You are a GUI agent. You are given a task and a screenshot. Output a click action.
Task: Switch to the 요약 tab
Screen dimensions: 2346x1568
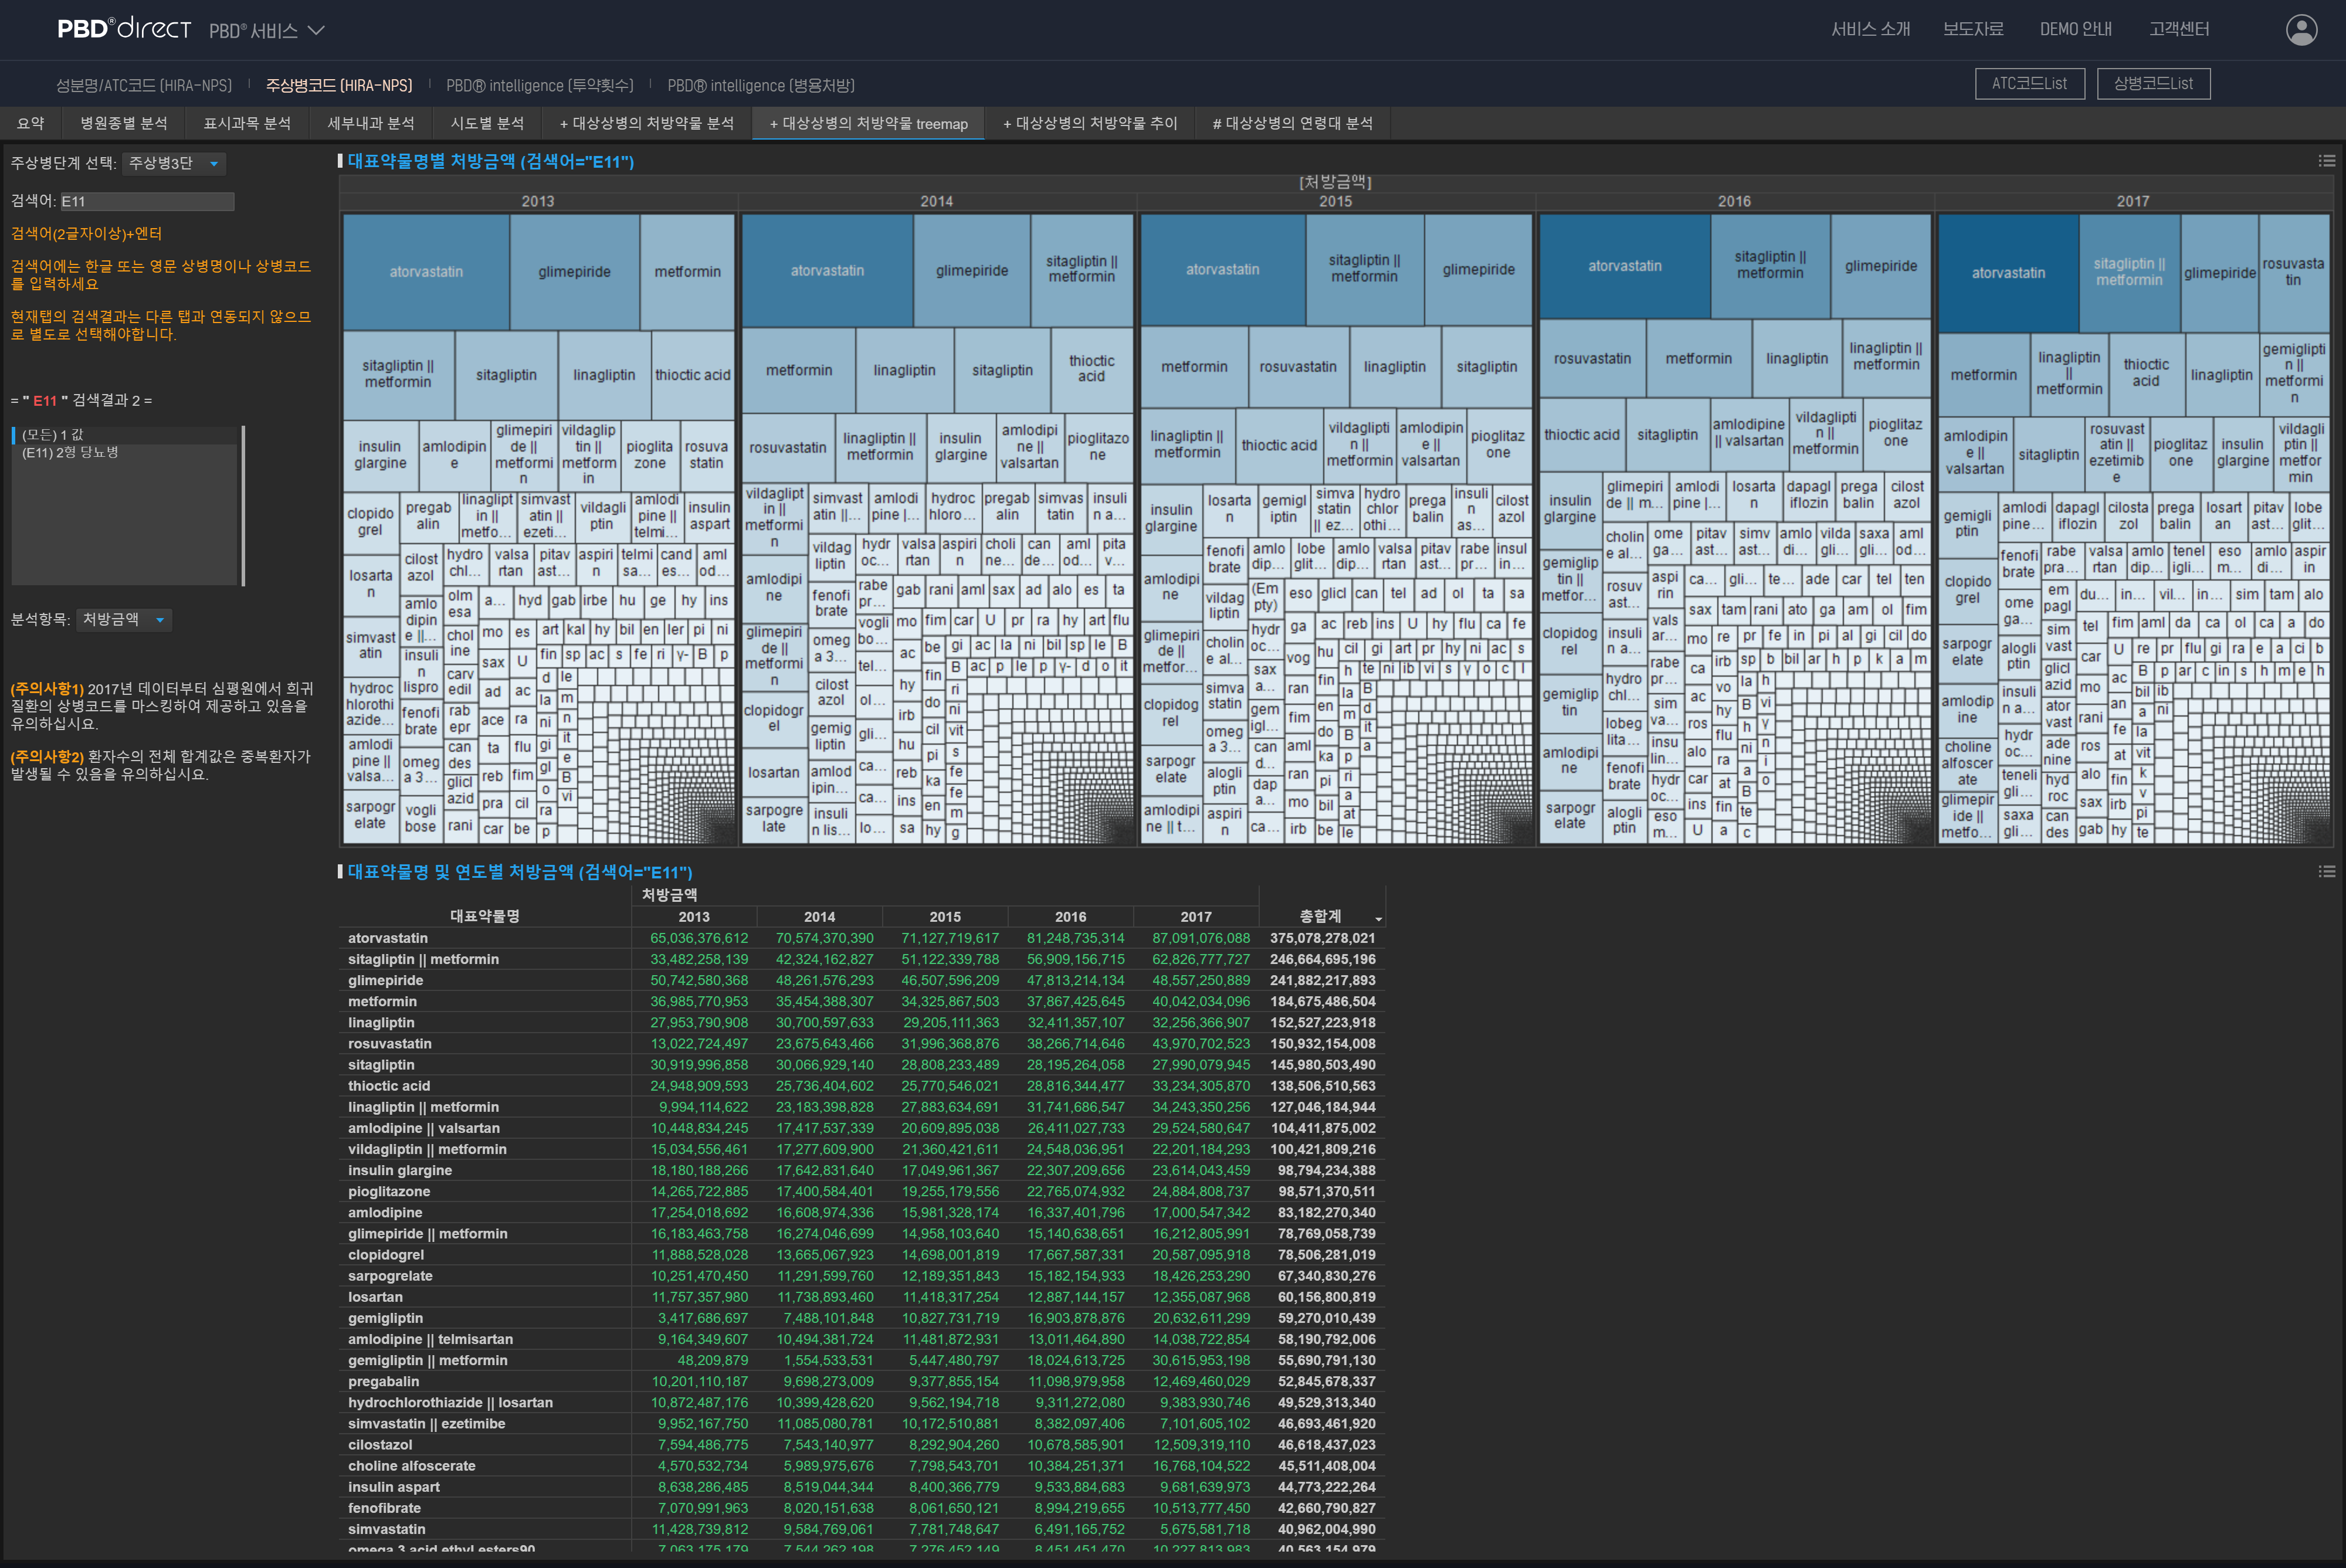point(31,123)
